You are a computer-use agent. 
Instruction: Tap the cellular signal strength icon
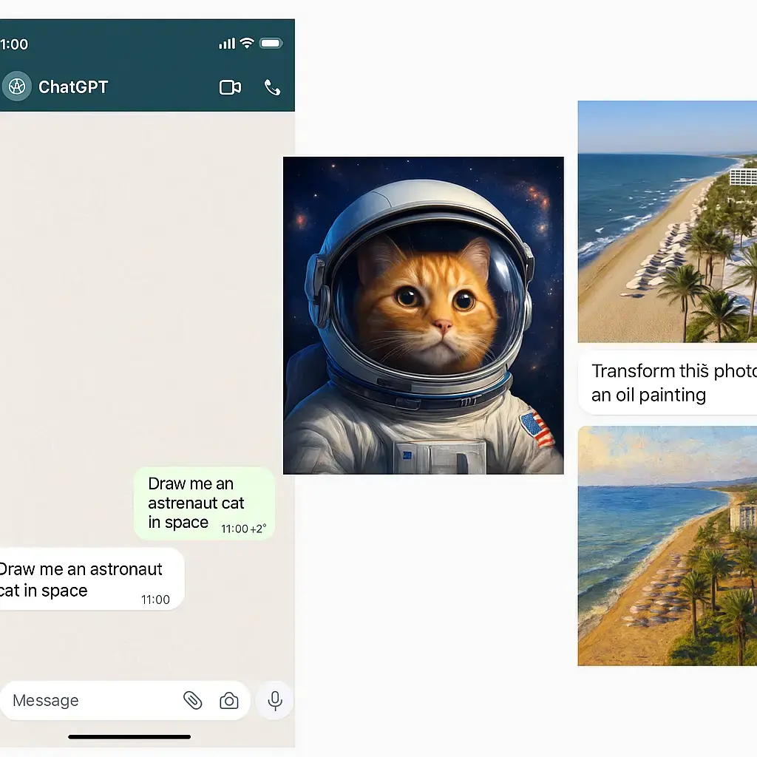click(226, 44)
